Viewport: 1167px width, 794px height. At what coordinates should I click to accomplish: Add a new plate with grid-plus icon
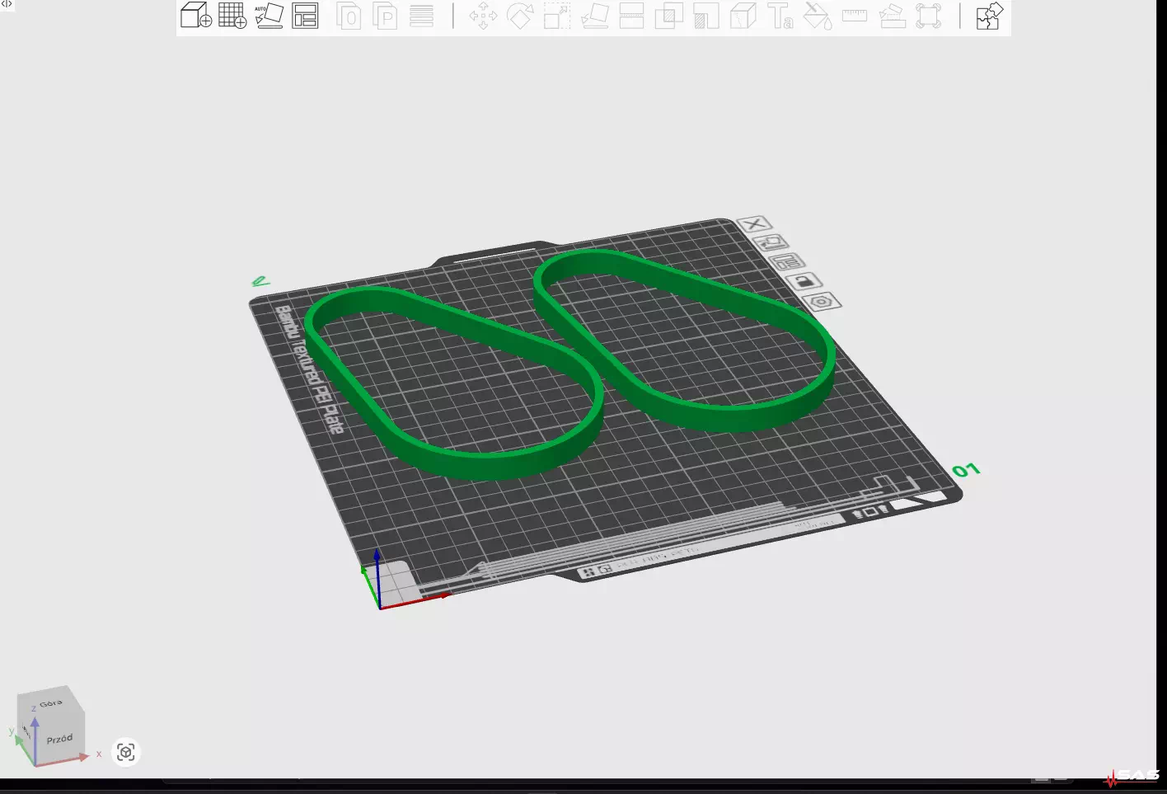pos(232,16)
